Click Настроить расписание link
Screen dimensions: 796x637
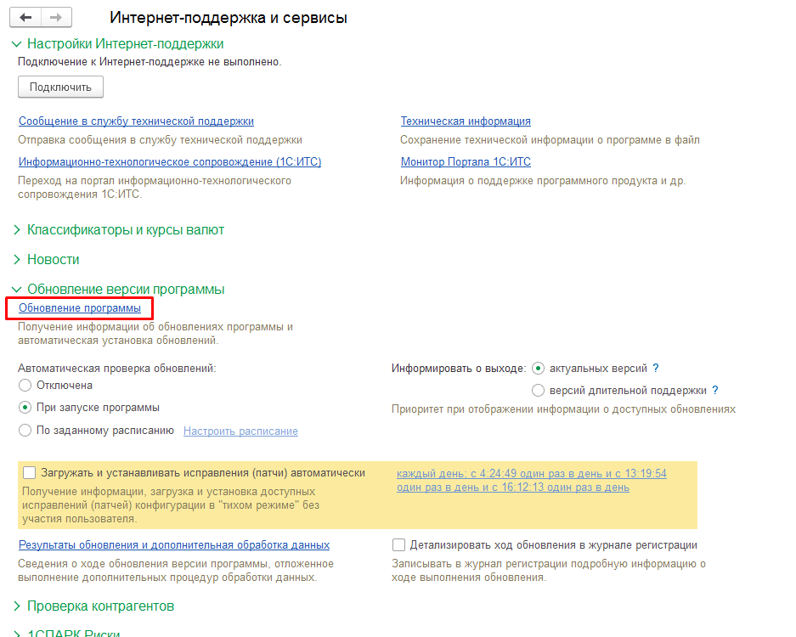click(240, 431)
